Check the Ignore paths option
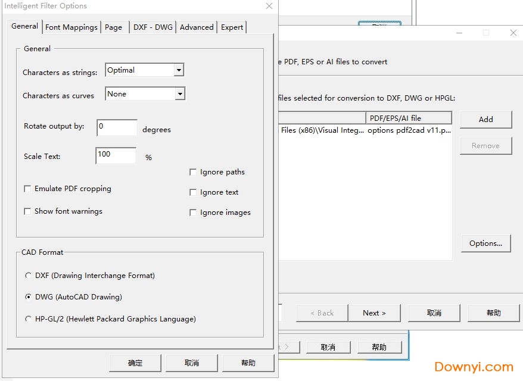Viewport: 523px width, 381px height. 193,172
